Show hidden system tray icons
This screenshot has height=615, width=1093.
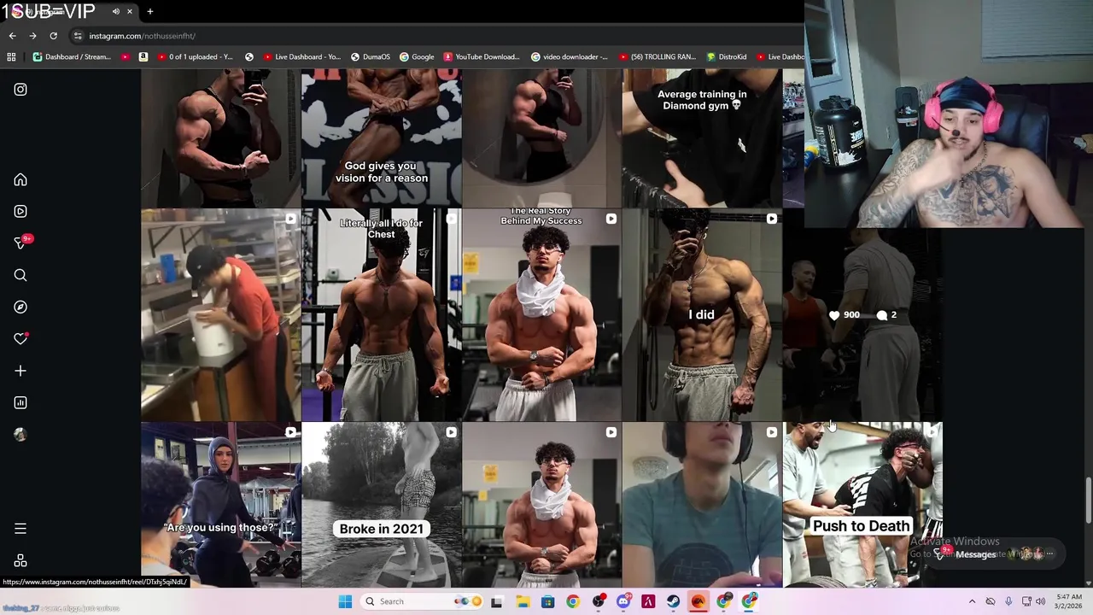(972, 601)
